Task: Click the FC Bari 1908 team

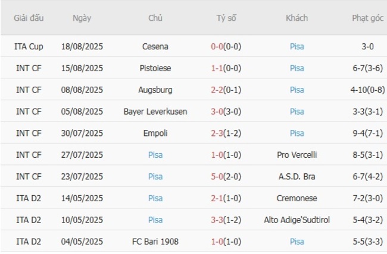Action: pyautogui.click(x=155, y=242)
